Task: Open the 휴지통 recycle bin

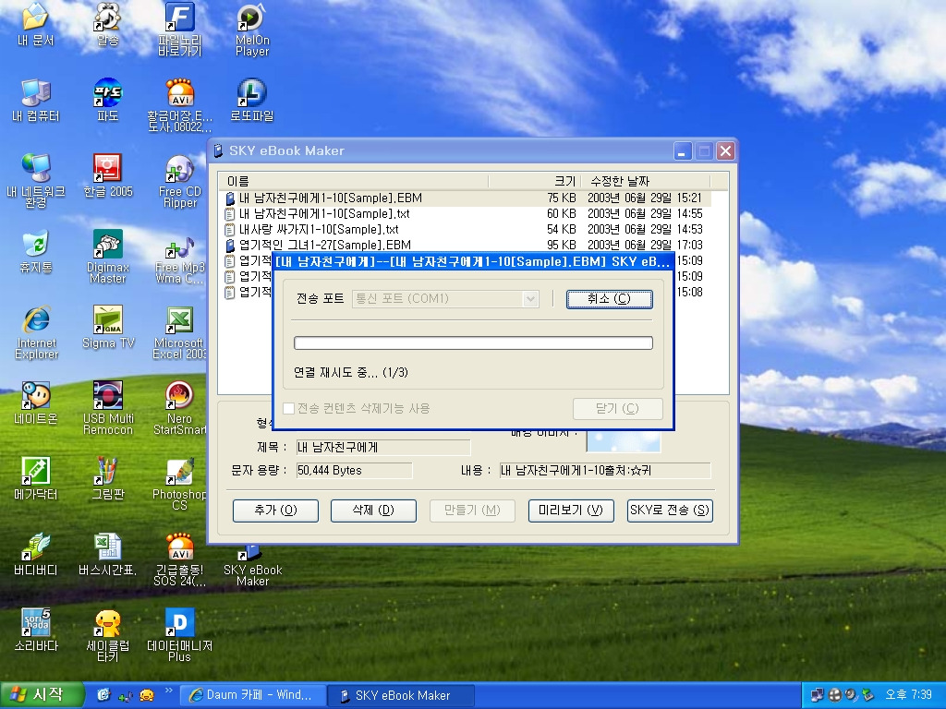Action: [36, 251]
